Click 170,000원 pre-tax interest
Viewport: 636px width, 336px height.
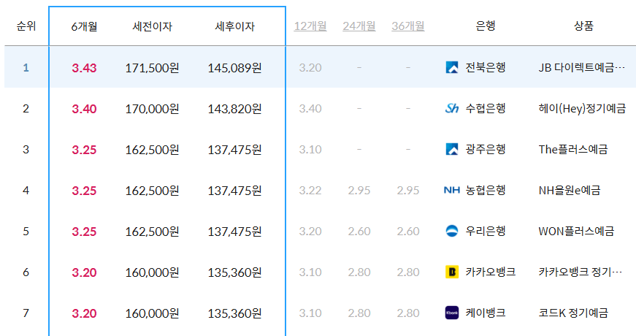pyautogui.click(x=152, y=109)
